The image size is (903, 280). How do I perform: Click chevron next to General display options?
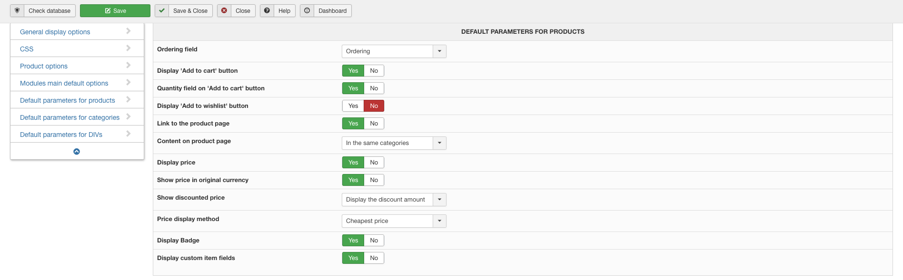pos(128,31)
